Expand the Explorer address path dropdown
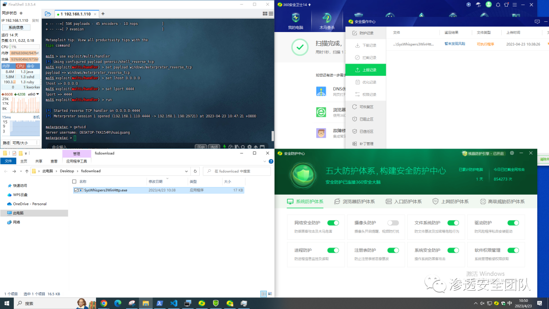Image resolution: width=549 pixels, height=309 pixels. tap(186, 171)
